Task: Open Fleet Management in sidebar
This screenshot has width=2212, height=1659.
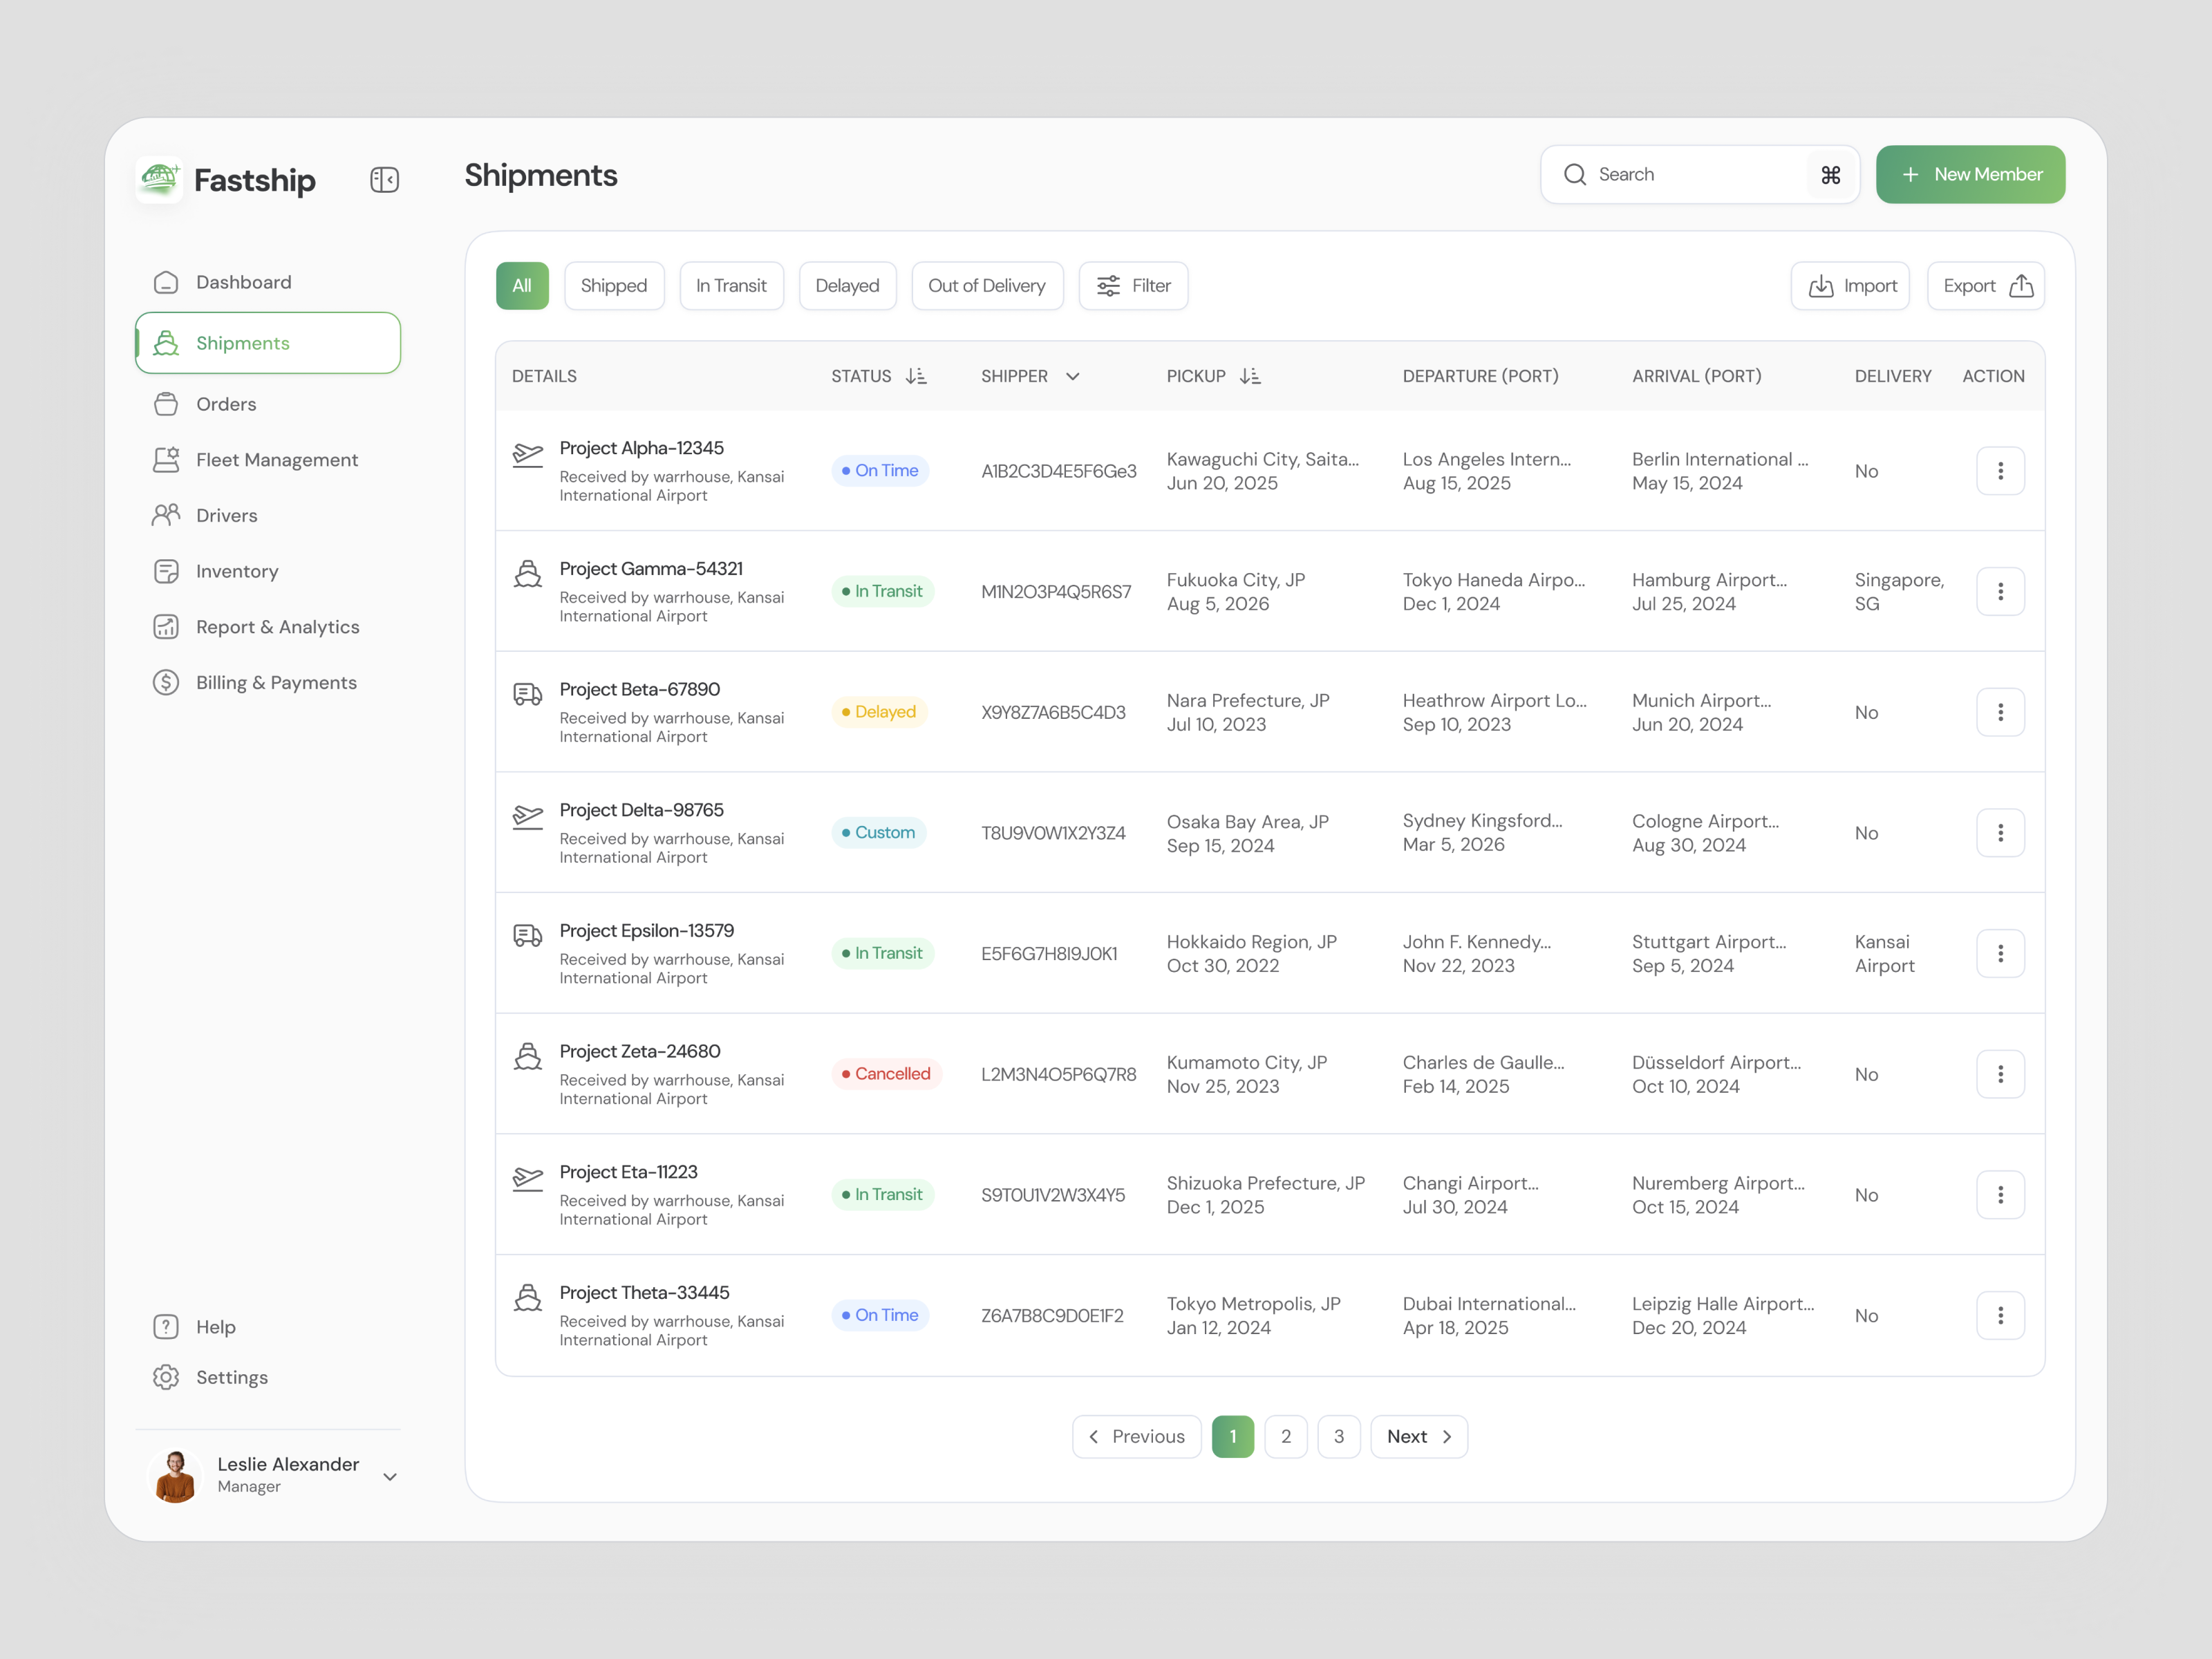Action: (x=276, y=460)
